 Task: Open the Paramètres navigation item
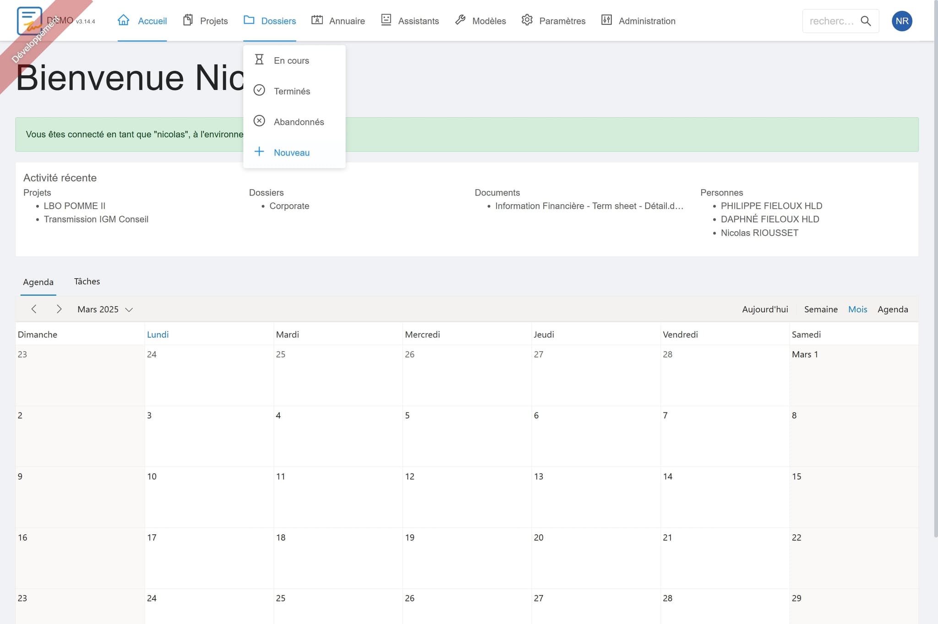553,21
